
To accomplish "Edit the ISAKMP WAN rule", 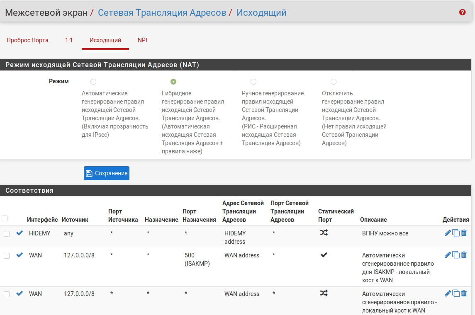I will (448, 255).
